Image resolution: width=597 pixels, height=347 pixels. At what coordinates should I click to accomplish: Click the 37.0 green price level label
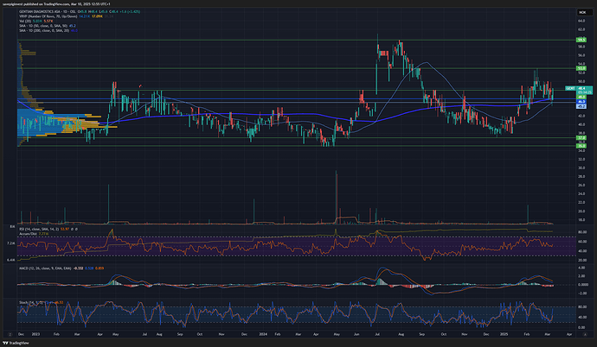(x=581, y=137)
